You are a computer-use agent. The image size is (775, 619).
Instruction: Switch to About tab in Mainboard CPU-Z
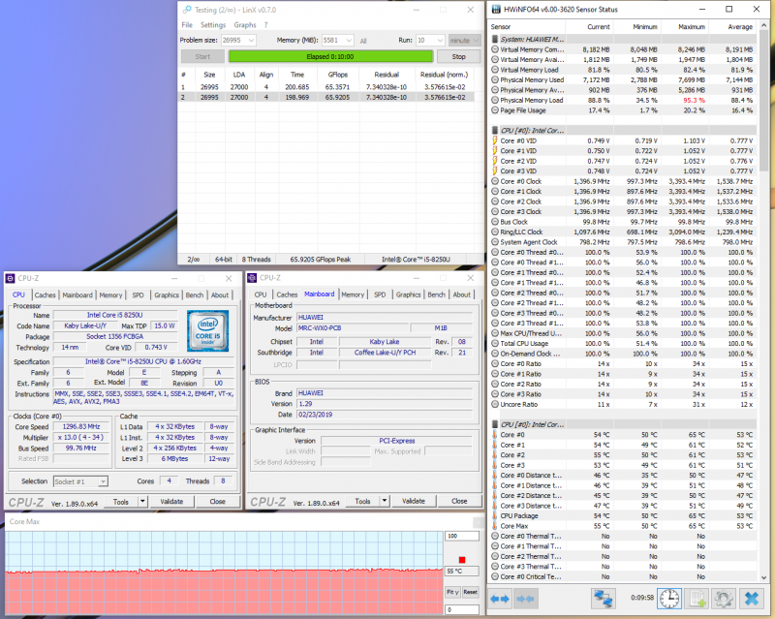click(462, 294)
